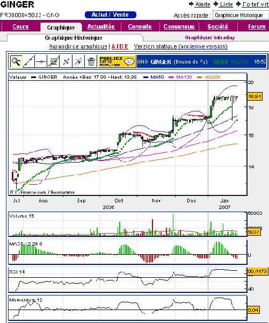
Task: Select the trend line drawing tool
Action: coord(28,61)
